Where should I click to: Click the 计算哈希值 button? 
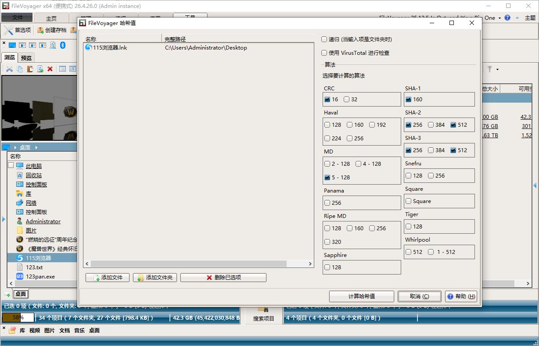pyautogui.click(x=361, y=296)
